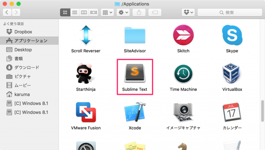Viewport: 265px width, 150px height.
Task: Open karuma home folder in sidebar
Action: 29,94
